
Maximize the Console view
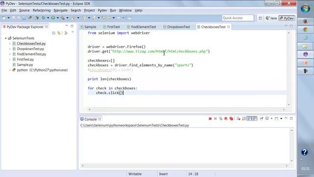(x=291, y=118)
